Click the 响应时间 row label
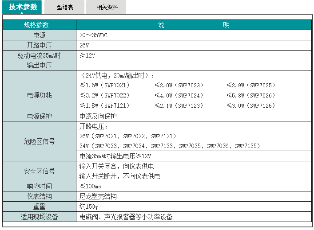The height and width of the screenshot is (230, 314). click(40, 186)
